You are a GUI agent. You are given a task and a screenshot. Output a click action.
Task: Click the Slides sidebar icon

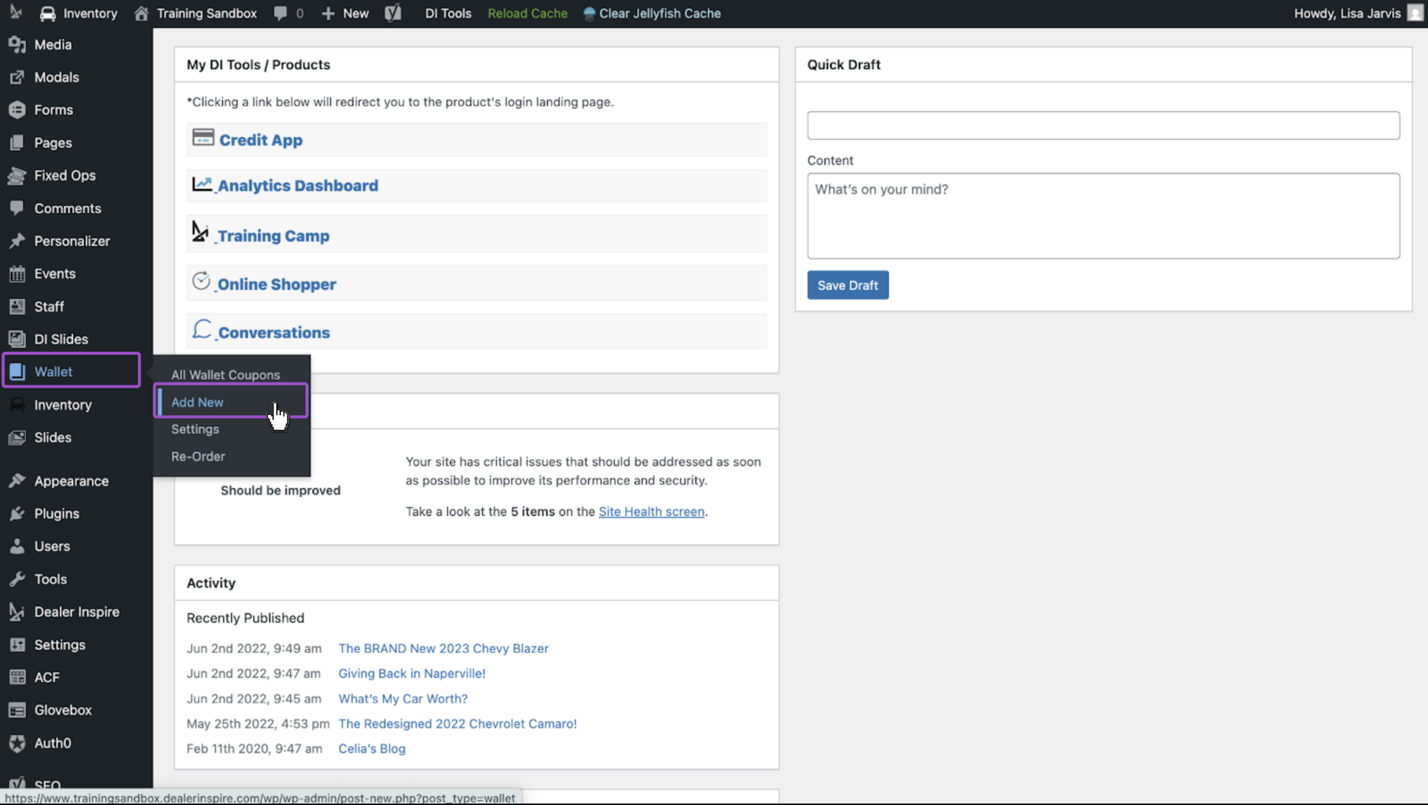pos(17,438)
